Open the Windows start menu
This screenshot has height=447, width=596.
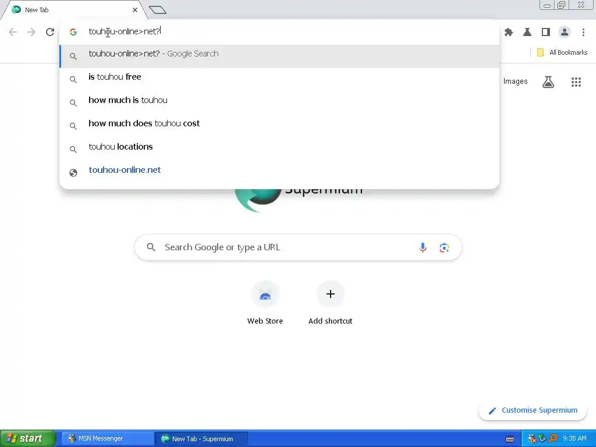pyautogui.click(x=28, y=439)
